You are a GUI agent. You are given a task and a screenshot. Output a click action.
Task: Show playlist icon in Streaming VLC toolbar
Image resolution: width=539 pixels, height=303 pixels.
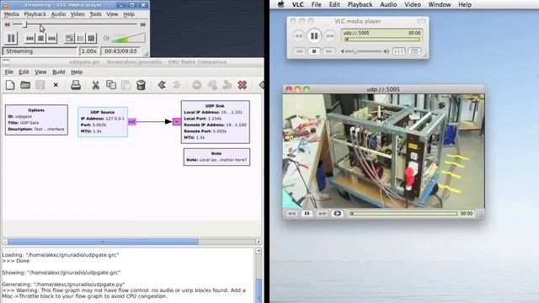[81, 38]
